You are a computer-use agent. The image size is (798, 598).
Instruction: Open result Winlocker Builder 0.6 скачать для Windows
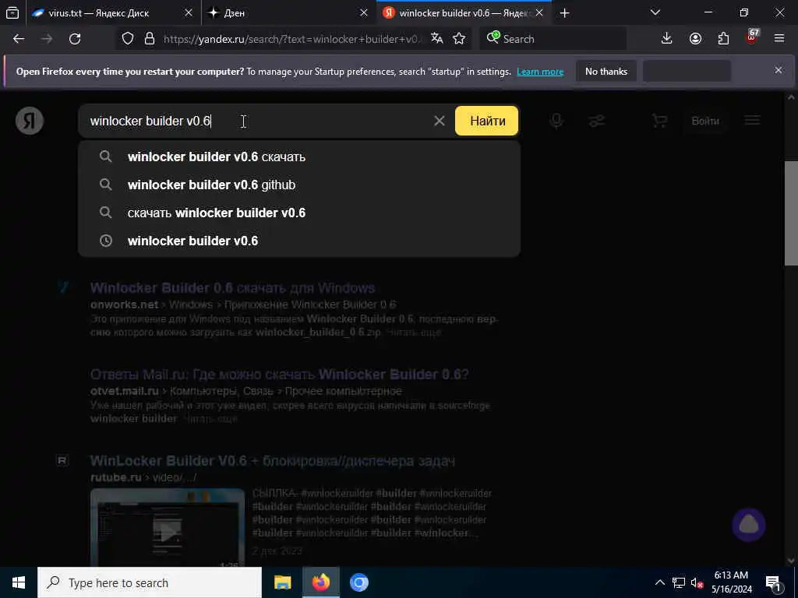click(232, 288)
